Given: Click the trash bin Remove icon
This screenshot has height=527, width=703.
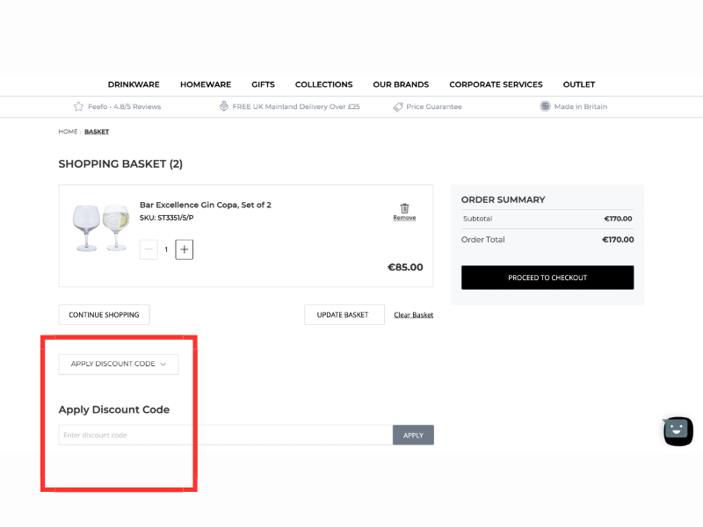Looking at the screenshot, I should tap(404, 208).
